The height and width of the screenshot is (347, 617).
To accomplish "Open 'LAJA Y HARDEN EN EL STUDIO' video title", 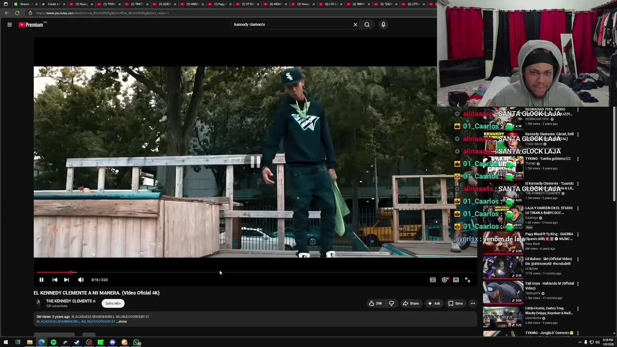I will click(x=549, y=211).
